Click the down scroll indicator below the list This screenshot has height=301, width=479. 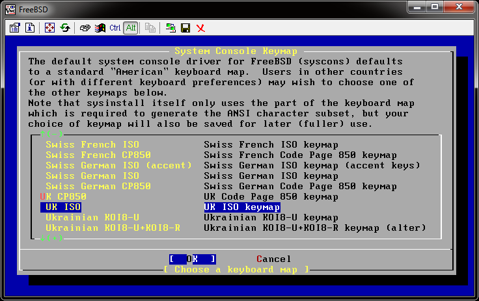click(x=51, y=238)
